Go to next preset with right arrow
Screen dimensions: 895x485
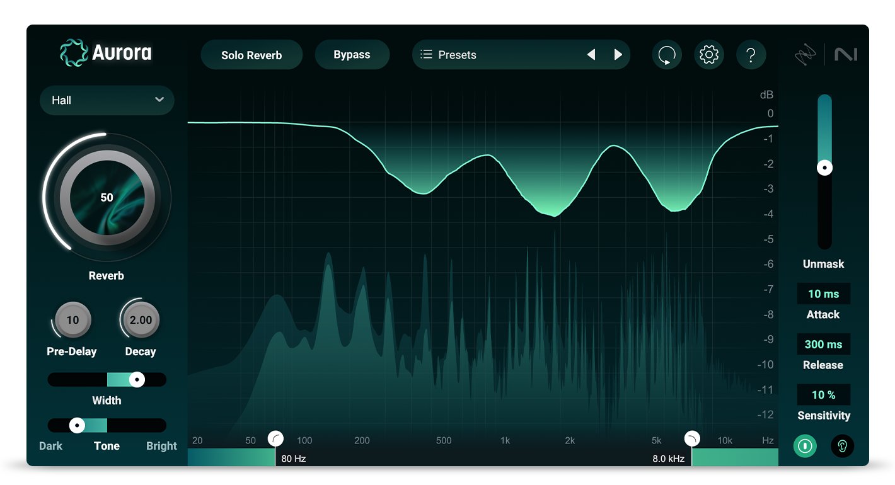click(x=618, y=55)
